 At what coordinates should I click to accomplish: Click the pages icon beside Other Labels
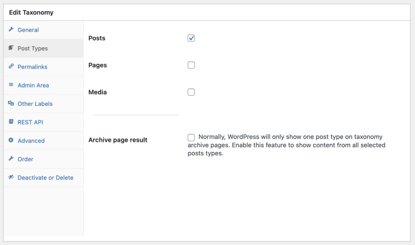tap(11, 103)
